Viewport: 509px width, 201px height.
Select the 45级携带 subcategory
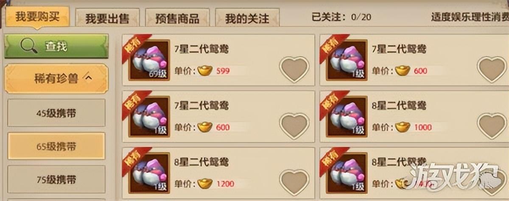pyautogui.click(x=56, y=113)
